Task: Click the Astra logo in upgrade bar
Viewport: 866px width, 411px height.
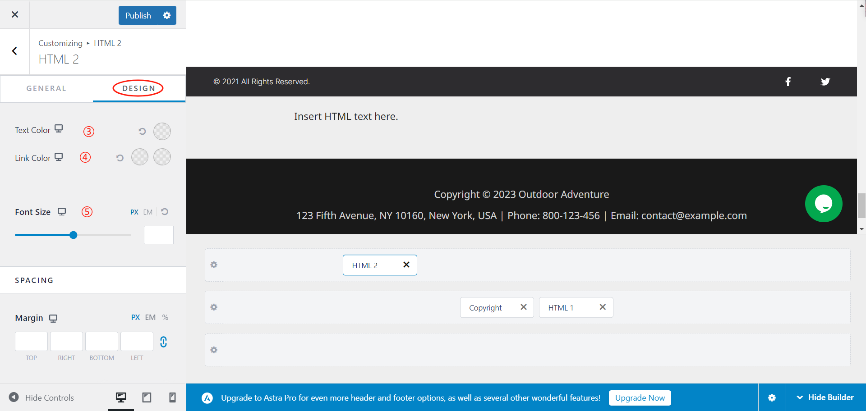Action: pos(207,398)
